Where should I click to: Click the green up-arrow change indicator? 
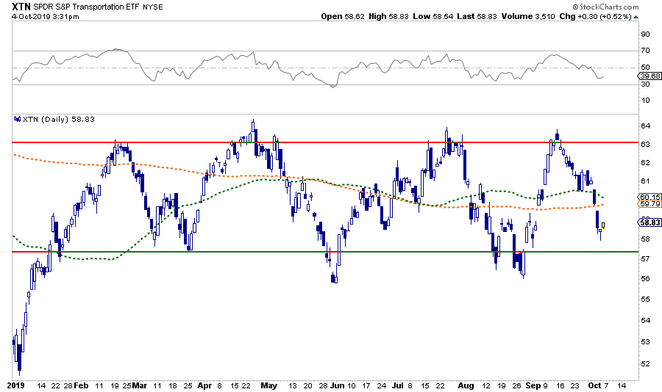[636, 17]
